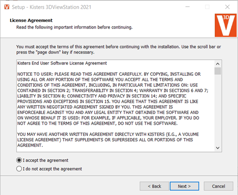Click the Kisters V icon in title bar
The height and width of the screenshot is (195, 238).
[x=7, y=7]
